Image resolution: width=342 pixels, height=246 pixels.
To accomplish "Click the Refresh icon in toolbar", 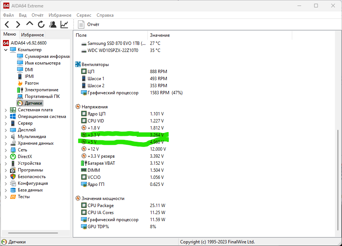I will click(41, 24).
